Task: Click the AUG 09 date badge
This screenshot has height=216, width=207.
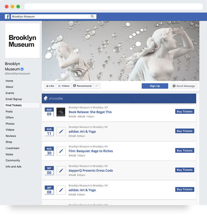Action: point(49,112)
